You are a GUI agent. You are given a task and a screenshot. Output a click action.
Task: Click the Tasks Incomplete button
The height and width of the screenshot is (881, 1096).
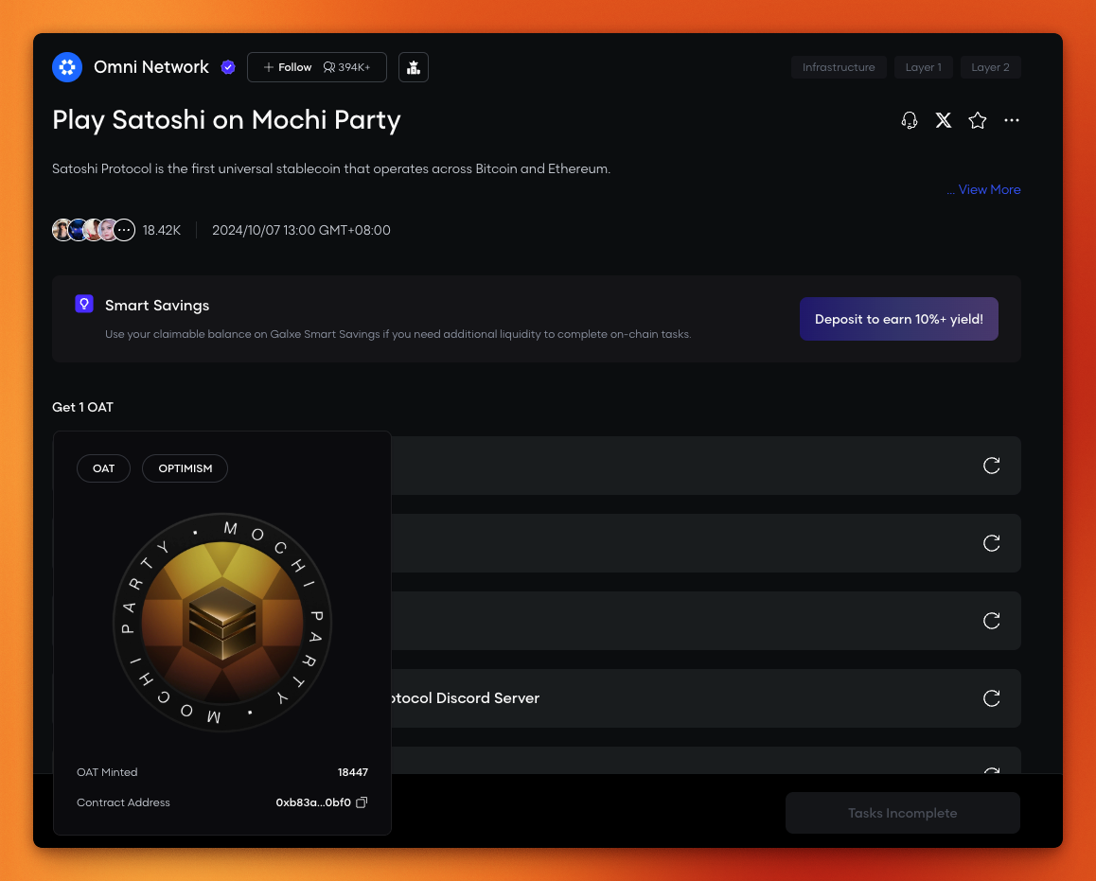pyautogui.click(x=902, y=813)
